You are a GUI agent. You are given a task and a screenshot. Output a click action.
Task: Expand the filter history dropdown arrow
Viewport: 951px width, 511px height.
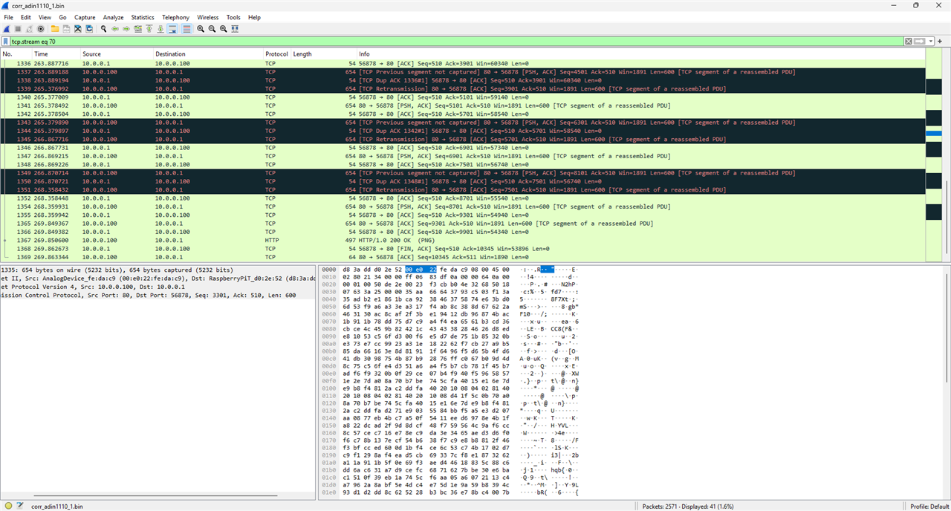(x=929, y=42)
